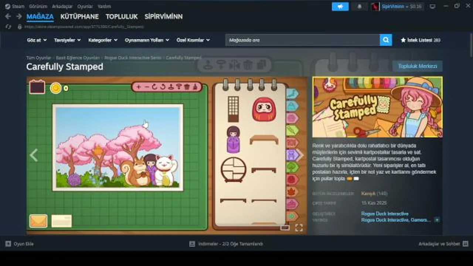This screenshot has width=473, height=266.
Task: Click the release date 15 Kas 2025
Action: point(374,203)
